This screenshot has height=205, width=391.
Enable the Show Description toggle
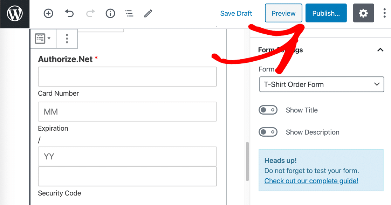(268, 132)
